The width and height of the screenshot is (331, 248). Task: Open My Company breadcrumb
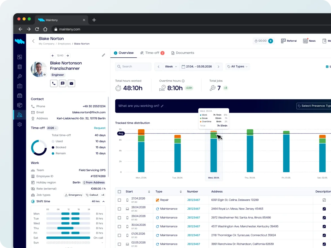click(47, 44)
